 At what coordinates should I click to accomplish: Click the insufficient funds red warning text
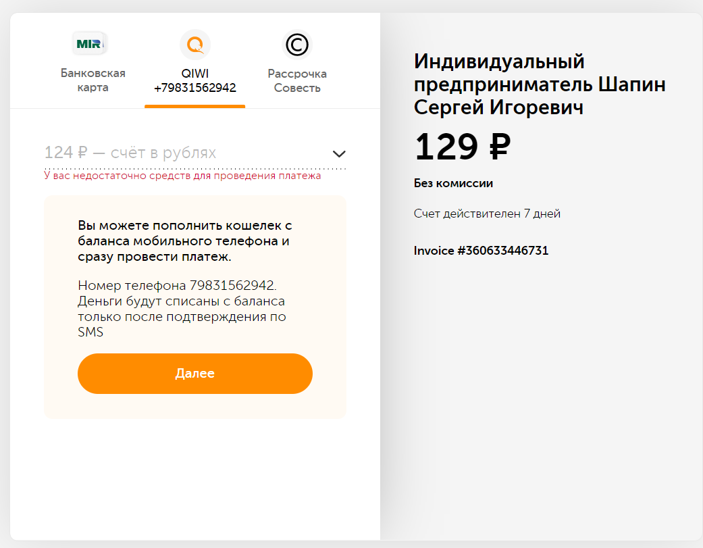click(x=182, y=176)
